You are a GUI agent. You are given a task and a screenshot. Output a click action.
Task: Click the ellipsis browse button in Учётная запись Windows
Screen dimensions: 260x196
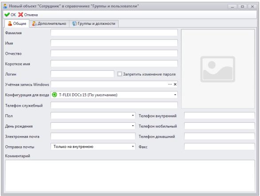(170, 84)
